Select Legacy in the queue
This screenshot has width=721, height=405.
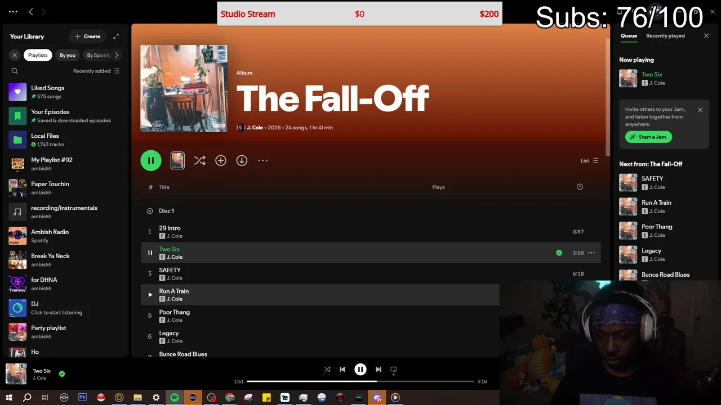coord(664,255)
